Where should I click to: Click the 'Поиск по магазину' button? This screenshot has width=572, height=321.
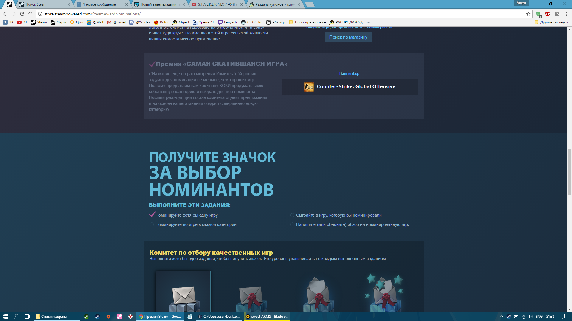348,37
